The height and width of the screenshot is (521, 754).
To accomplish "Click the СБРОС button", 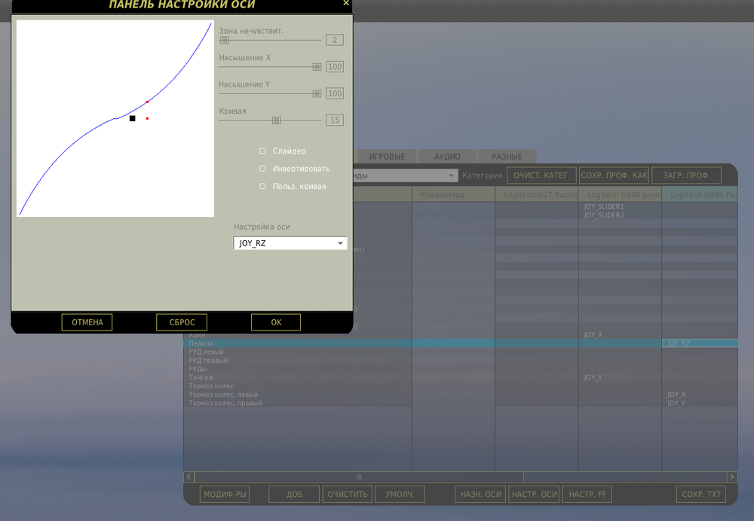I will [182, 322].
